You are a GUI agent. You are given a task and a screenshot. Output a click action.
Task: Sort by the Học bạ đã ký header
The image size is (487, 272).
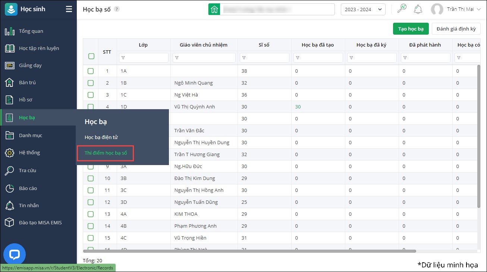tap(371, 45)
